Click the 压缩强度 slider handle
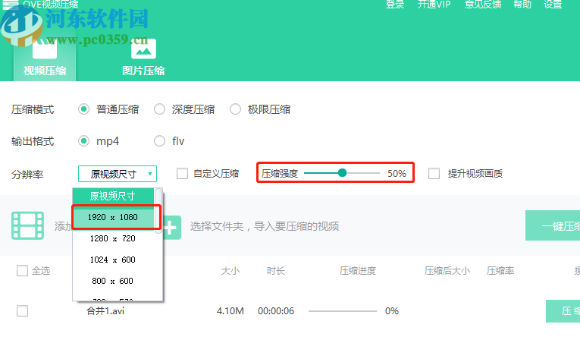The image size is (580, 359). tap(343, 173)
